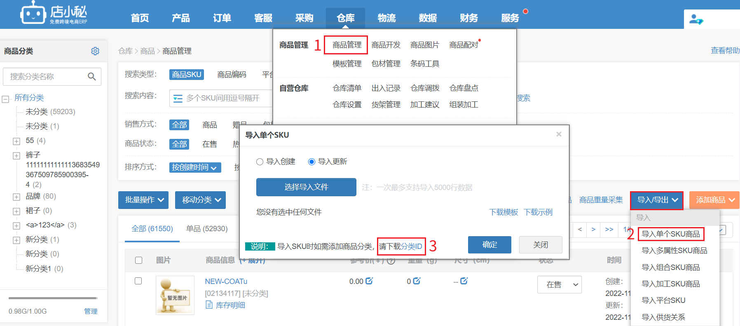Click the 搜索分类名称 input field
The image size is (740, 326).
click(x=45, y=77)
